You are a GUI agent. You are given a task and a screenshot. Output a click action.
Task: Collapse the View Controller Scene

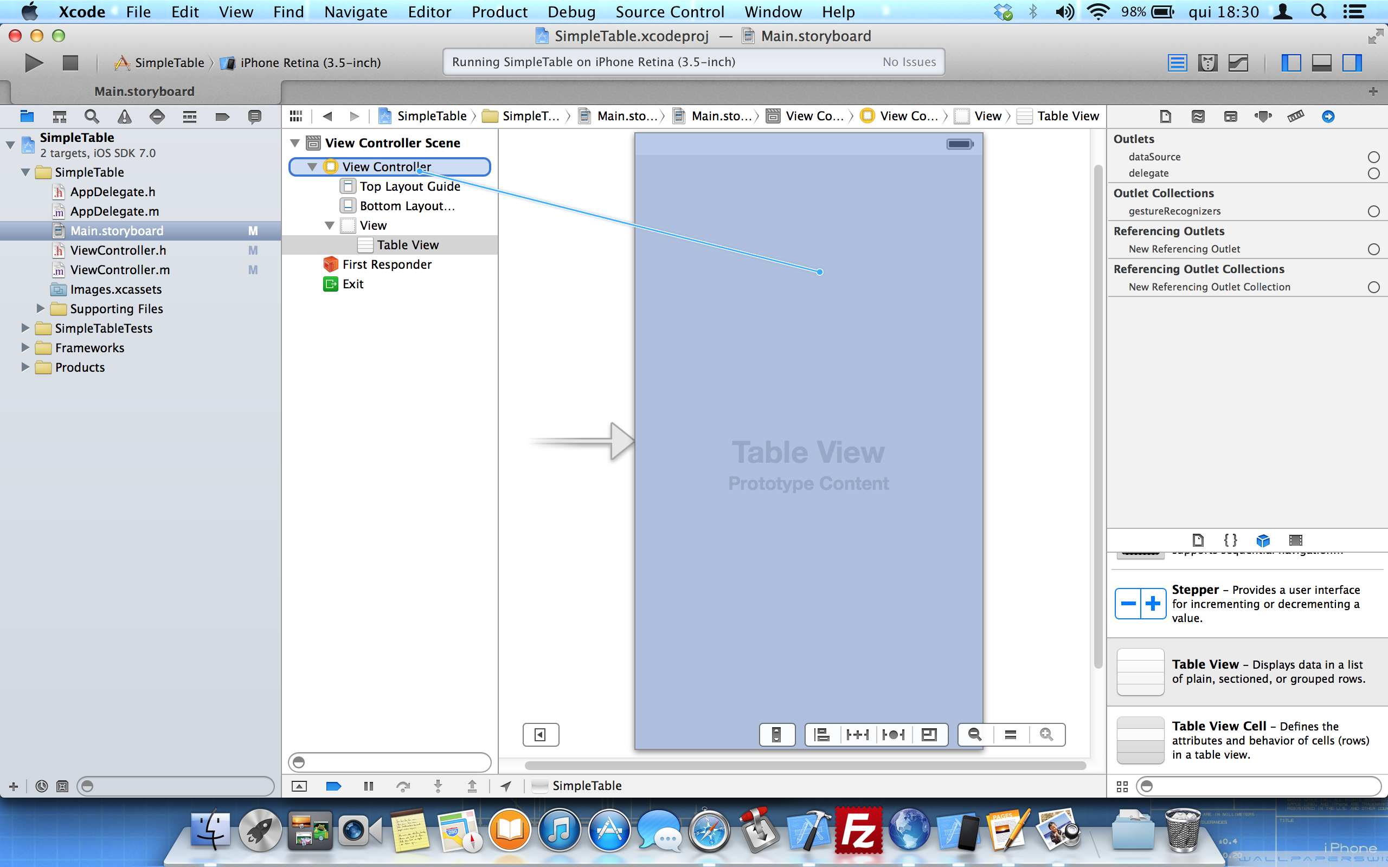pos(295,143)
